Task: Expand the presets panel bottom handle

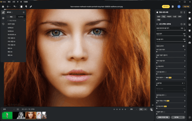Action: (13, 61)
